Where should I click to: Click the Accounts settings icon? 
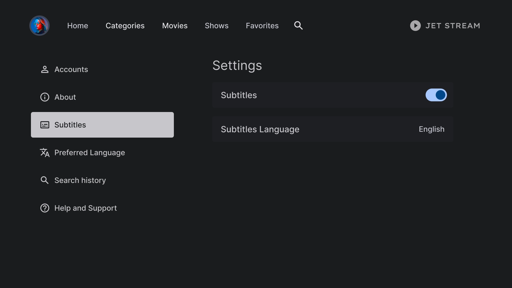(x=45, y=69)
